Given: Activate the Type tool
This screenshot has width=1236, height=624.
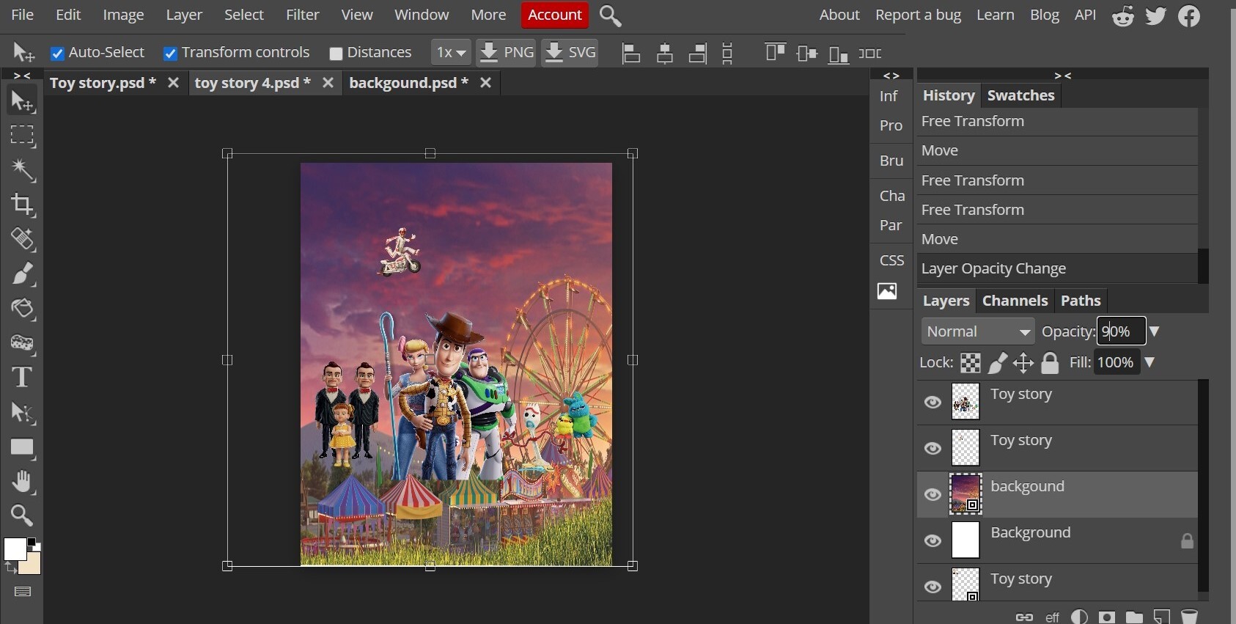Looking at the screenshot, I should coord(22,377).
